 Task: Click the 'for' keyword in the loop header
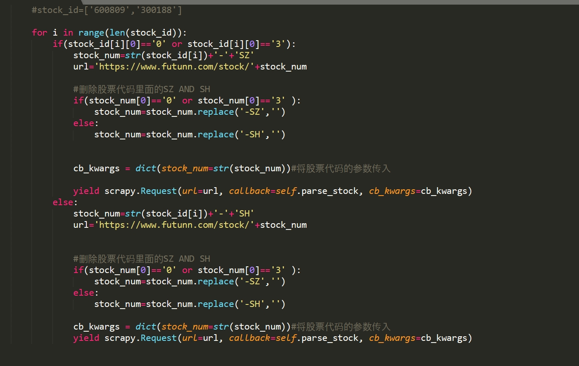pyautogui.click(x=39, y=33)
